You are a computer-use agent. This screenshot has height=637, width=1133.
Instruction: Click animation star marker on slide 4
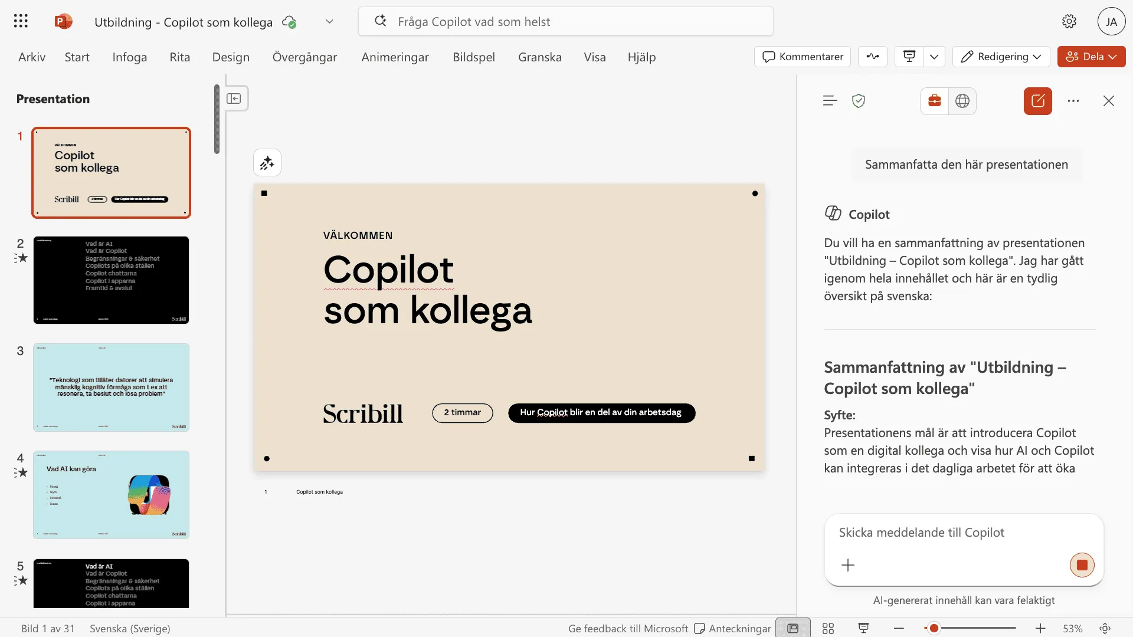(x=21, y=472)
